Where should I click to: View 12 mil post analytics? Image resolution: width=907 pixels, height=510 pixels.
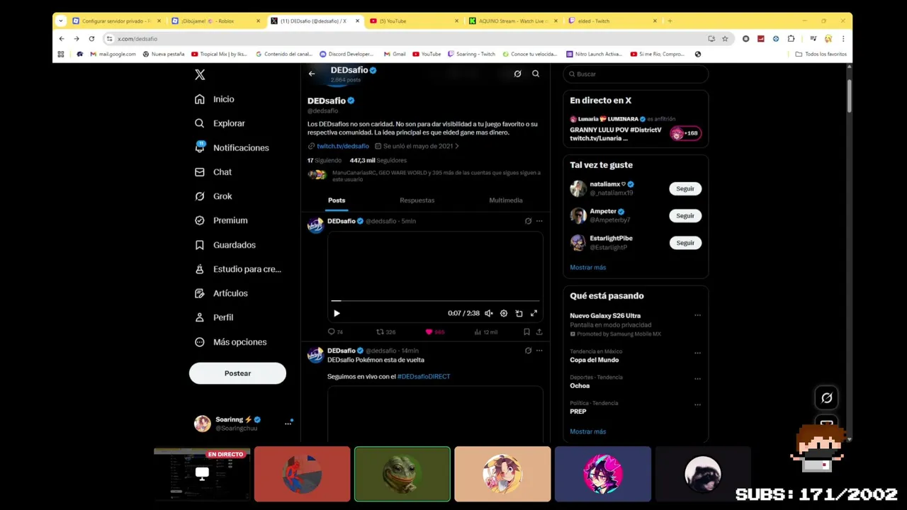(485, 331)
